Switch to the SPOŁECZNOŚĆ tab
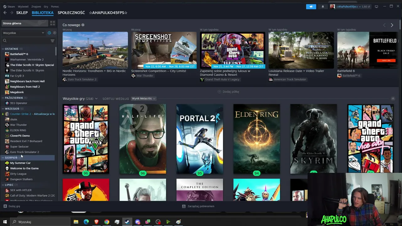 [71, 13]
